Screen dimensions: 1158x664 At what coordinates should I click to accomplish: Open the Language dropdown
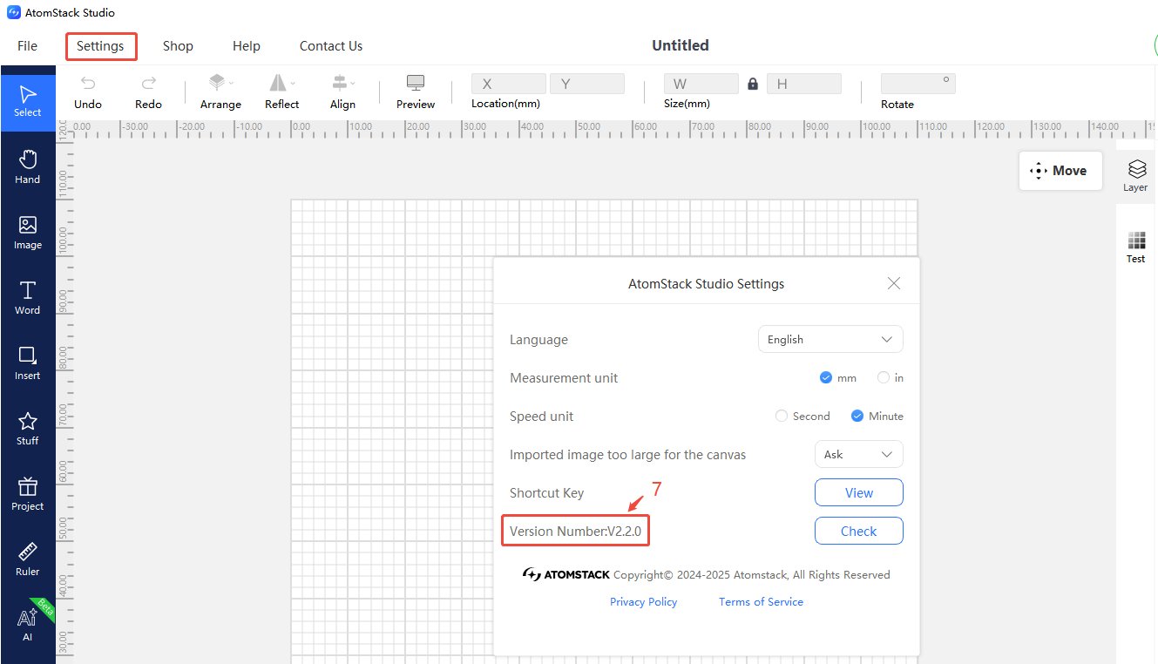[x=830, y=340]
